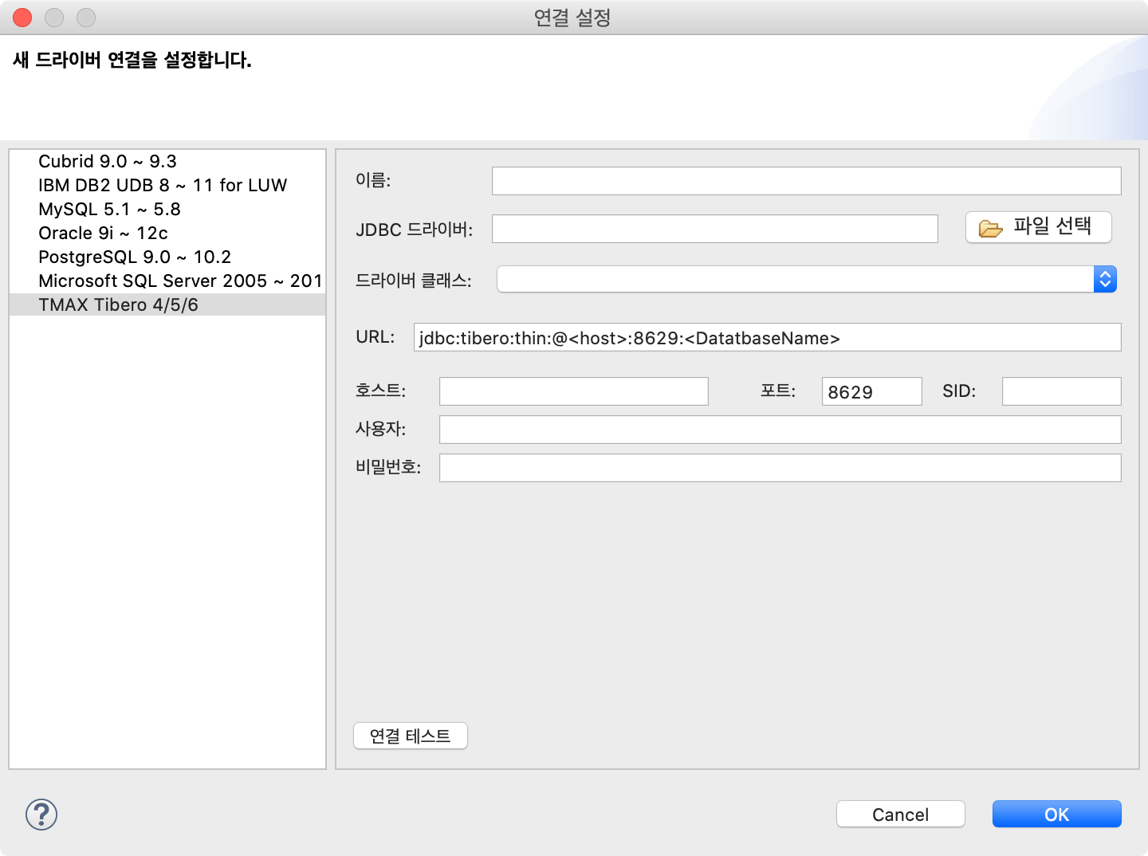Click the 포트 field showing 8629
Viewport: 1148px width, 856px height.
(871, 391)
